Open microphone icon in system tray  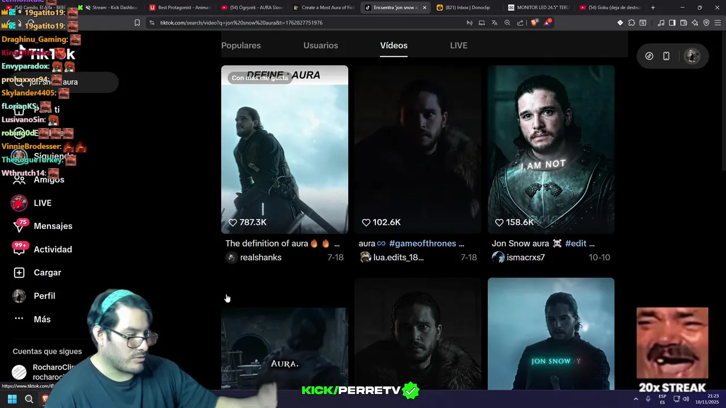(648, 399)
